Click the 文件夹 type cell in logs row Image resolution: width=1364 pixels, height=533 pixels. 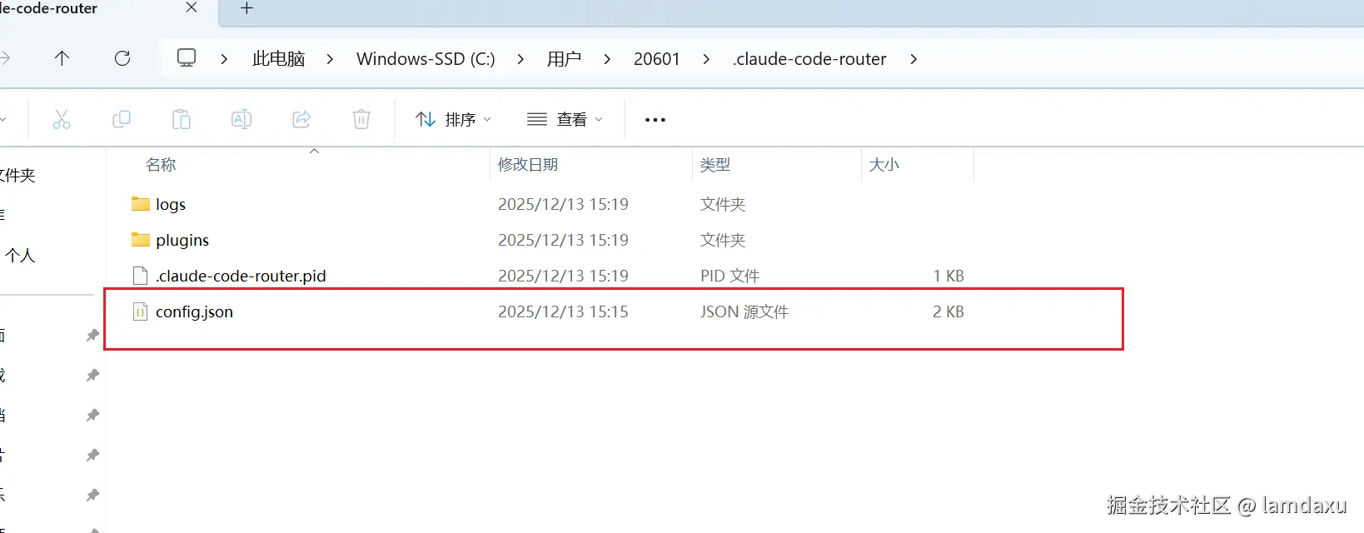point(723,204)
